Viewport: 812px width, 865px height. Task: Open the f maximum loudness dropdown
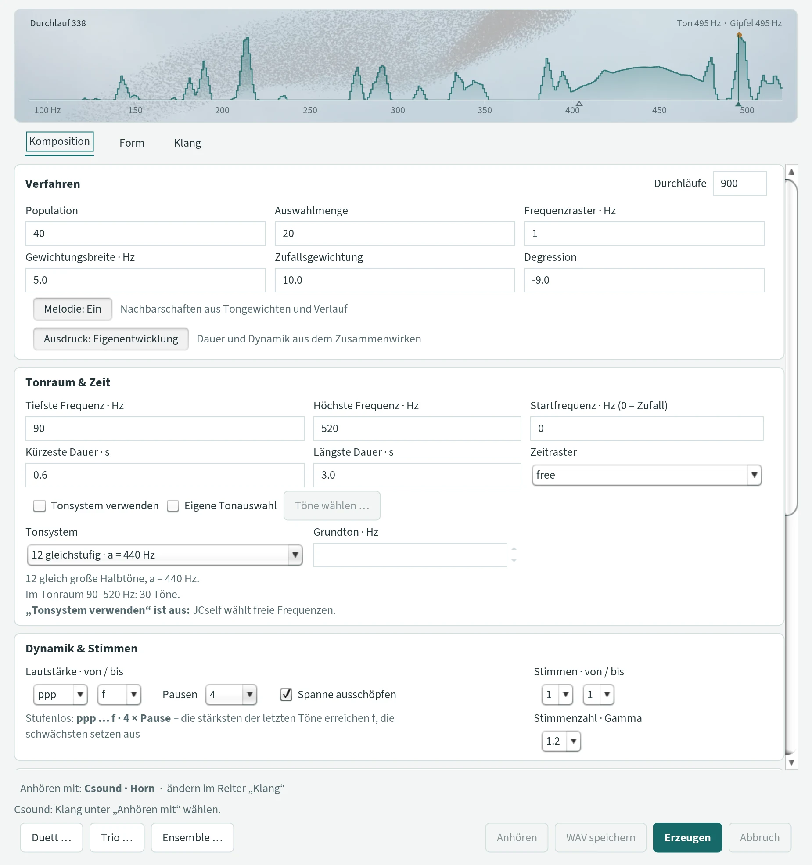(119, 695)
